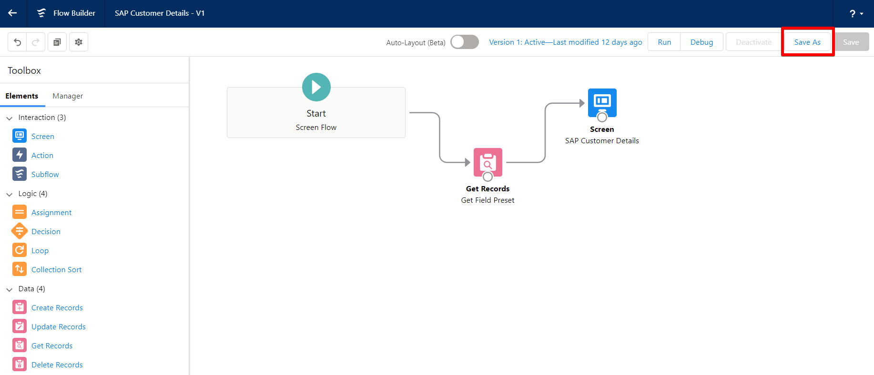Select the Subflow label in Toolbox
Image resolution: width=874 pixels, height=375 pixels.
pos(45,174)
